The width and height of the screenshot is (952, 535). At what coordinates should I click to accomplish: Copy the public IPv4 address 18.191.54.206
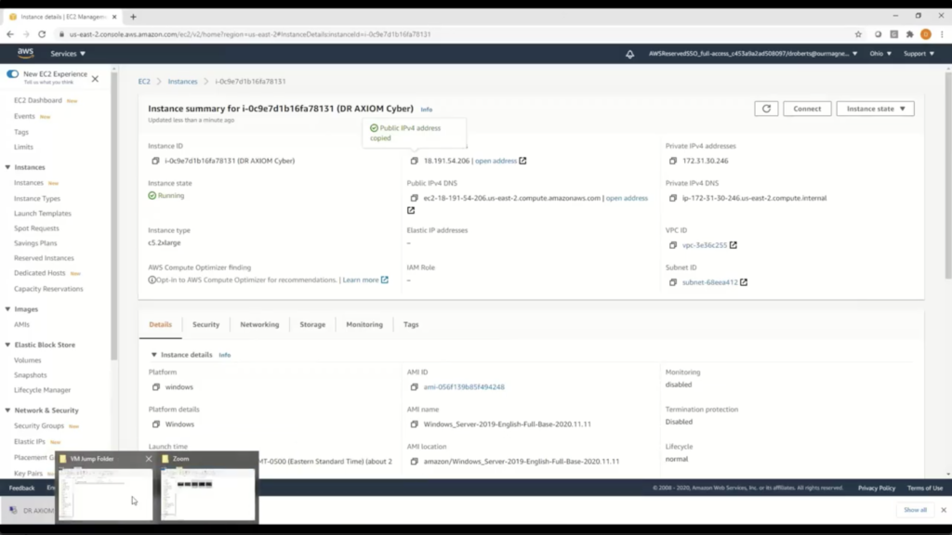(414, 161)
